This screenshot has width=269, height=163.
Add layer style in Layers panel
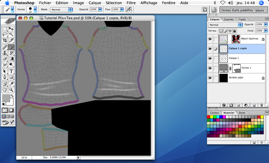click(x=224, y=105)
